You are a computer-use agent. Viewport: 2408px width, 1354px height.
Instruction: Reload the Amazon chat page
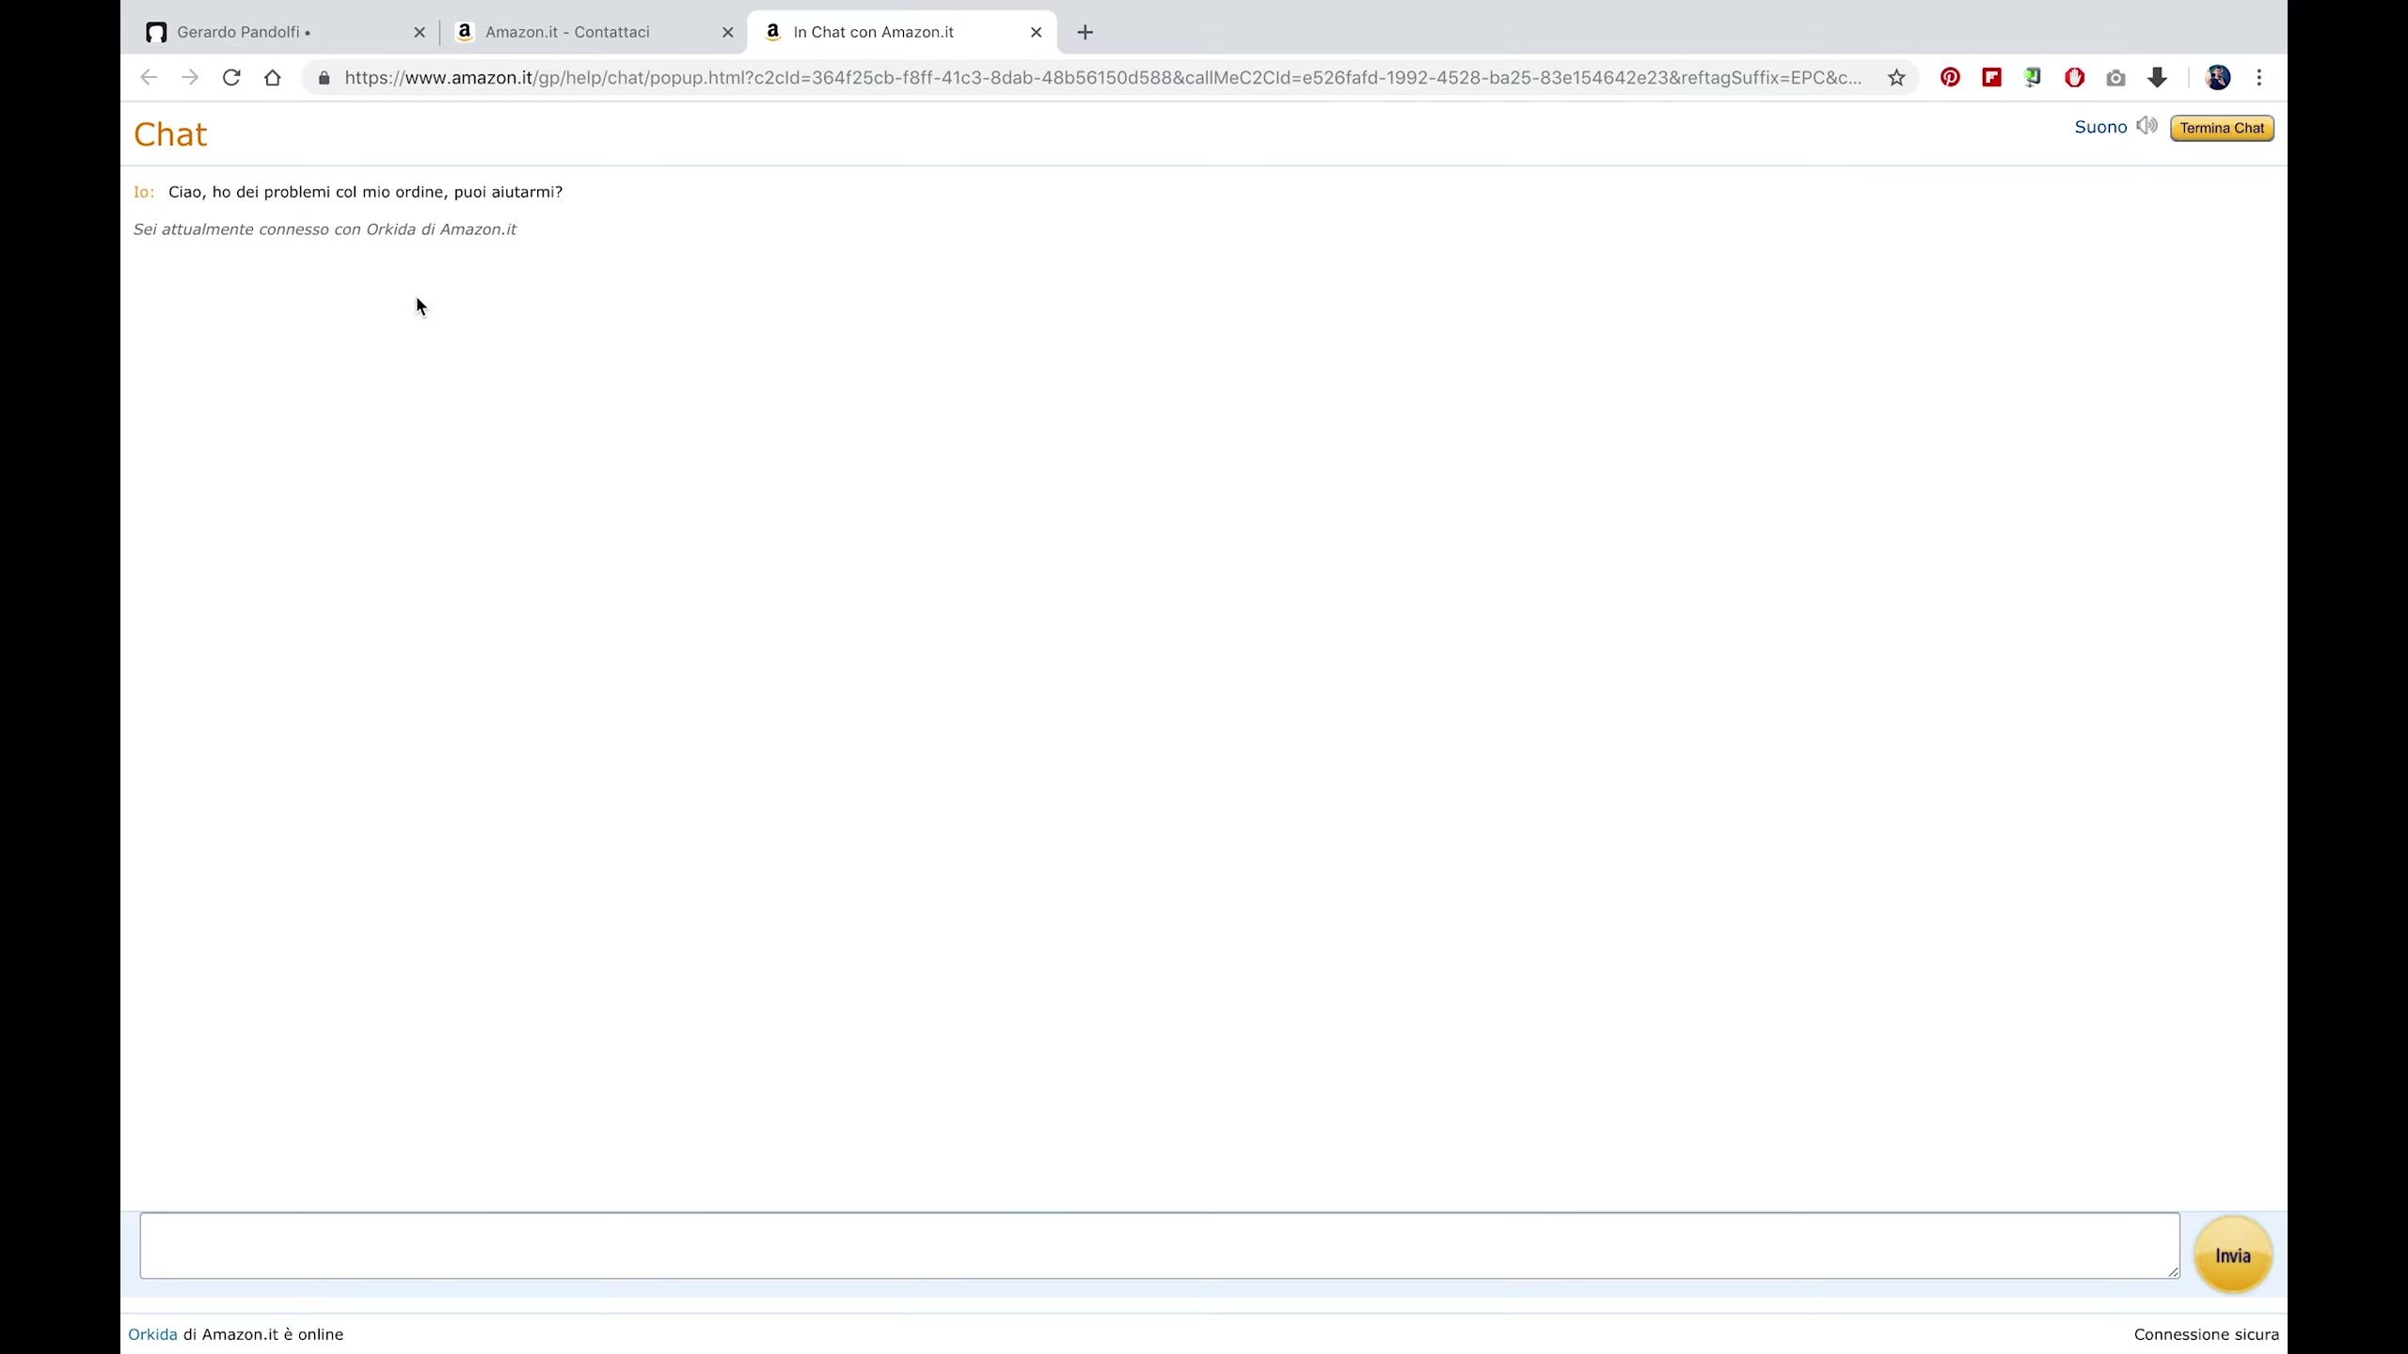tap(230, 78)
